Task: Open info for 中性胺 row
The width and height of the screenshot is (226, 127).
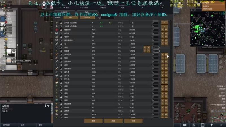Action: [x=61, y=33]
